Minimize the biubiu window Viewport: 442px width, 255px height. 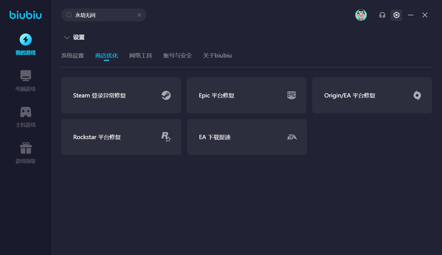click(411, 15)
